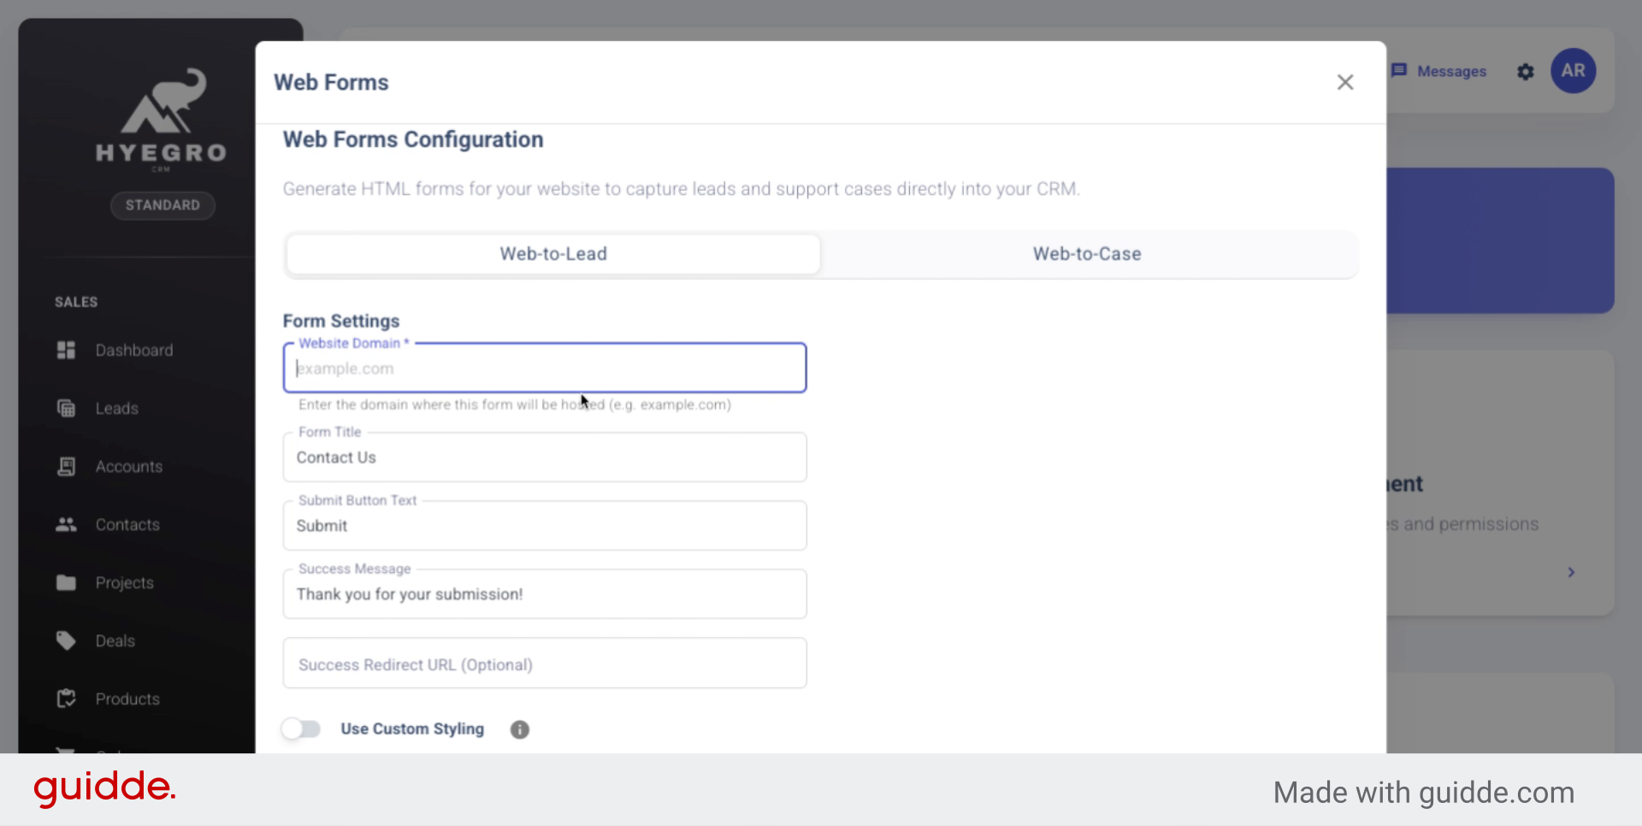Open the Dashboard from the sidebar
The image size is (1642, 826).
[x=66, y=350]
